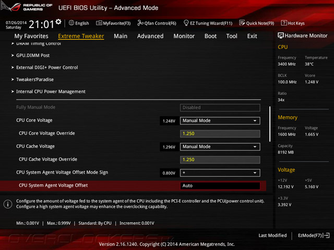The image size is (334, 250).
Task: Select the Extreme Tweaker tab
Action: 81,36
